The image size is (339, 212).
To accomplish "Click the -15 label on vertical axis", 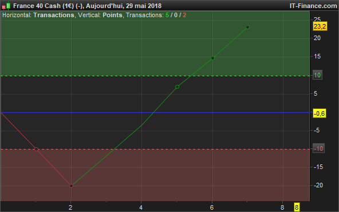I will click(318, 167).
